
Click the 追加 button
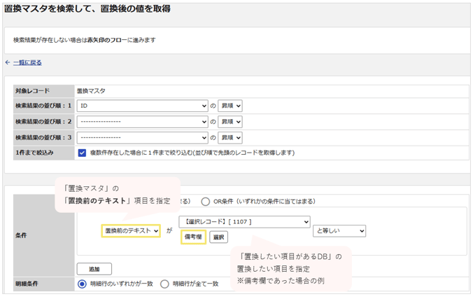[x=94, y=269]
